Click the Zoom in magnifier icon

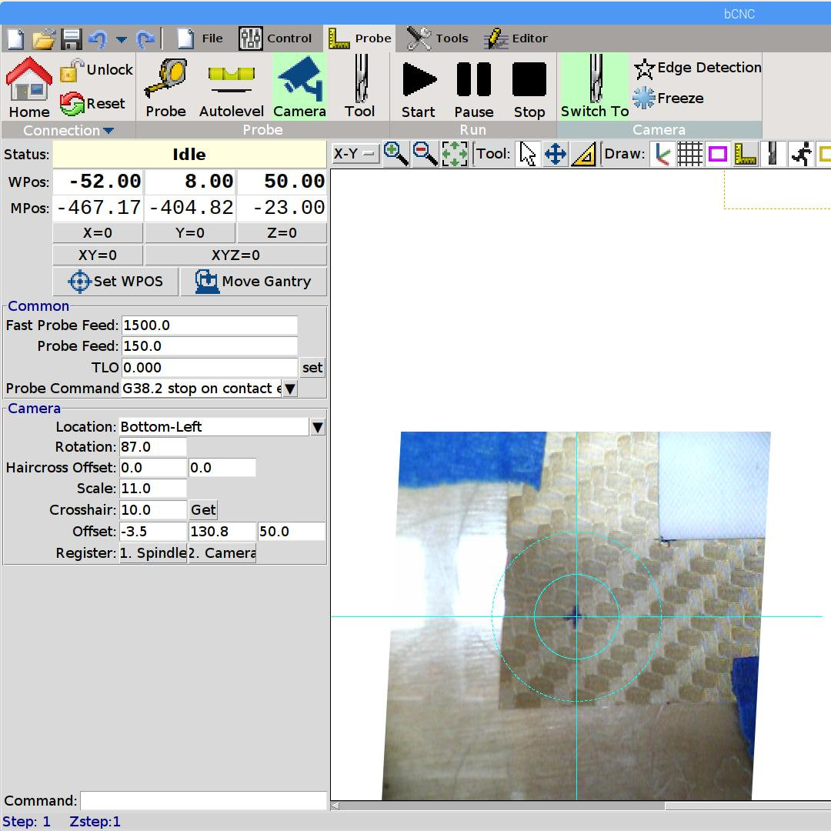(x=395, y=154)
